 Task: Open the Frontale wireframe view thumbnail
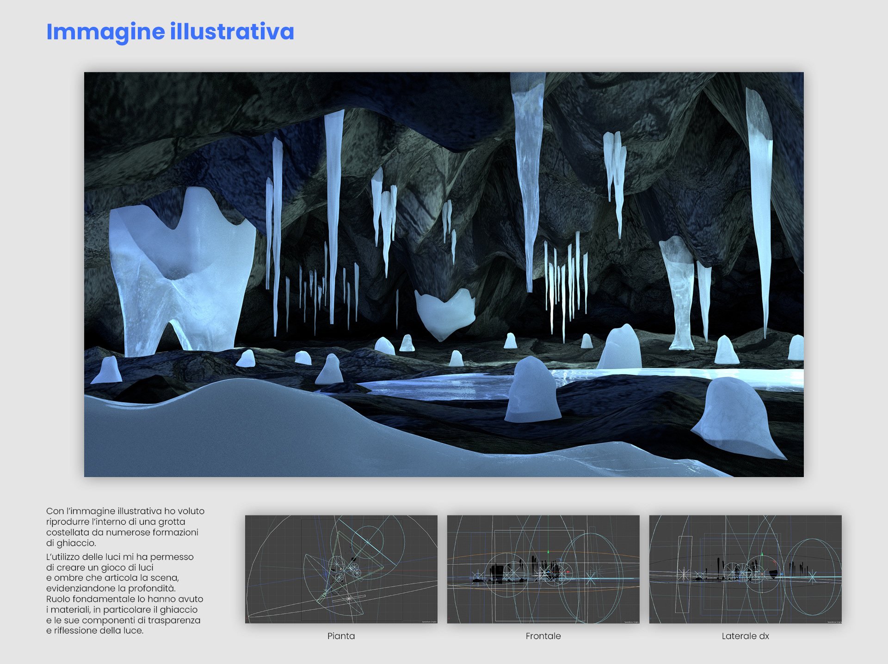click(543, 569)
